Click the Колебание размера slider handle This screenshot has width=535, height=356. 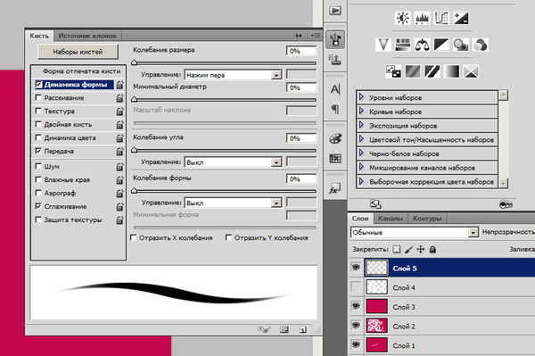click(x=135, y=62)
